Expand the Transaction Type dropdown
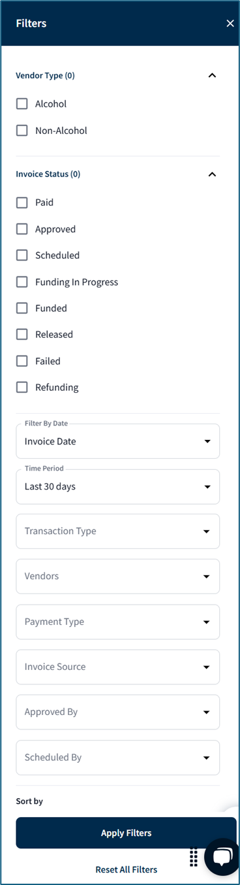The image size is (240, 885). pyautogui.click(x=118, y=531)
